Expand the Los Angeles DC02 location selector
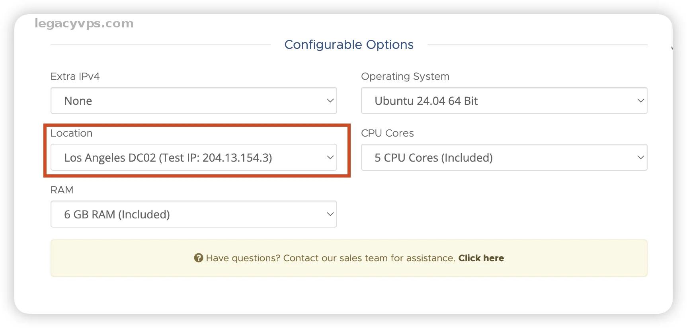 click(x=193, y=158)
